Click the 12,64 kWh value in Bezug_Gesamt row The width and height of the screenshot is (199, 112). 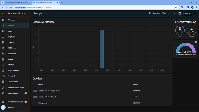[x=137, y=91]
